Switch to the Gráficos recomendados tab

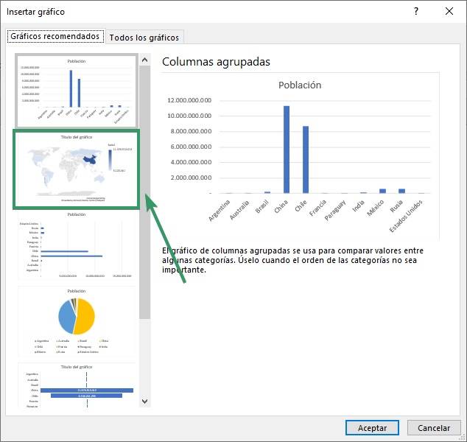tap(55, 36)
